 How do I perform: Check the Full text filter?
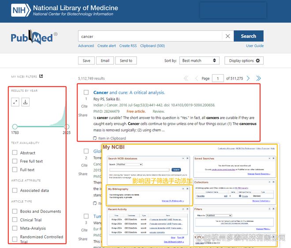pos(15,169)
